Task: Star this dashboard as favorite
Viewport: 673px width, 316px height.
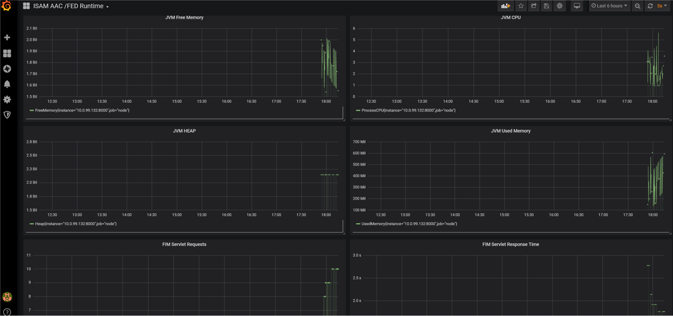Action: pos(521,6)
